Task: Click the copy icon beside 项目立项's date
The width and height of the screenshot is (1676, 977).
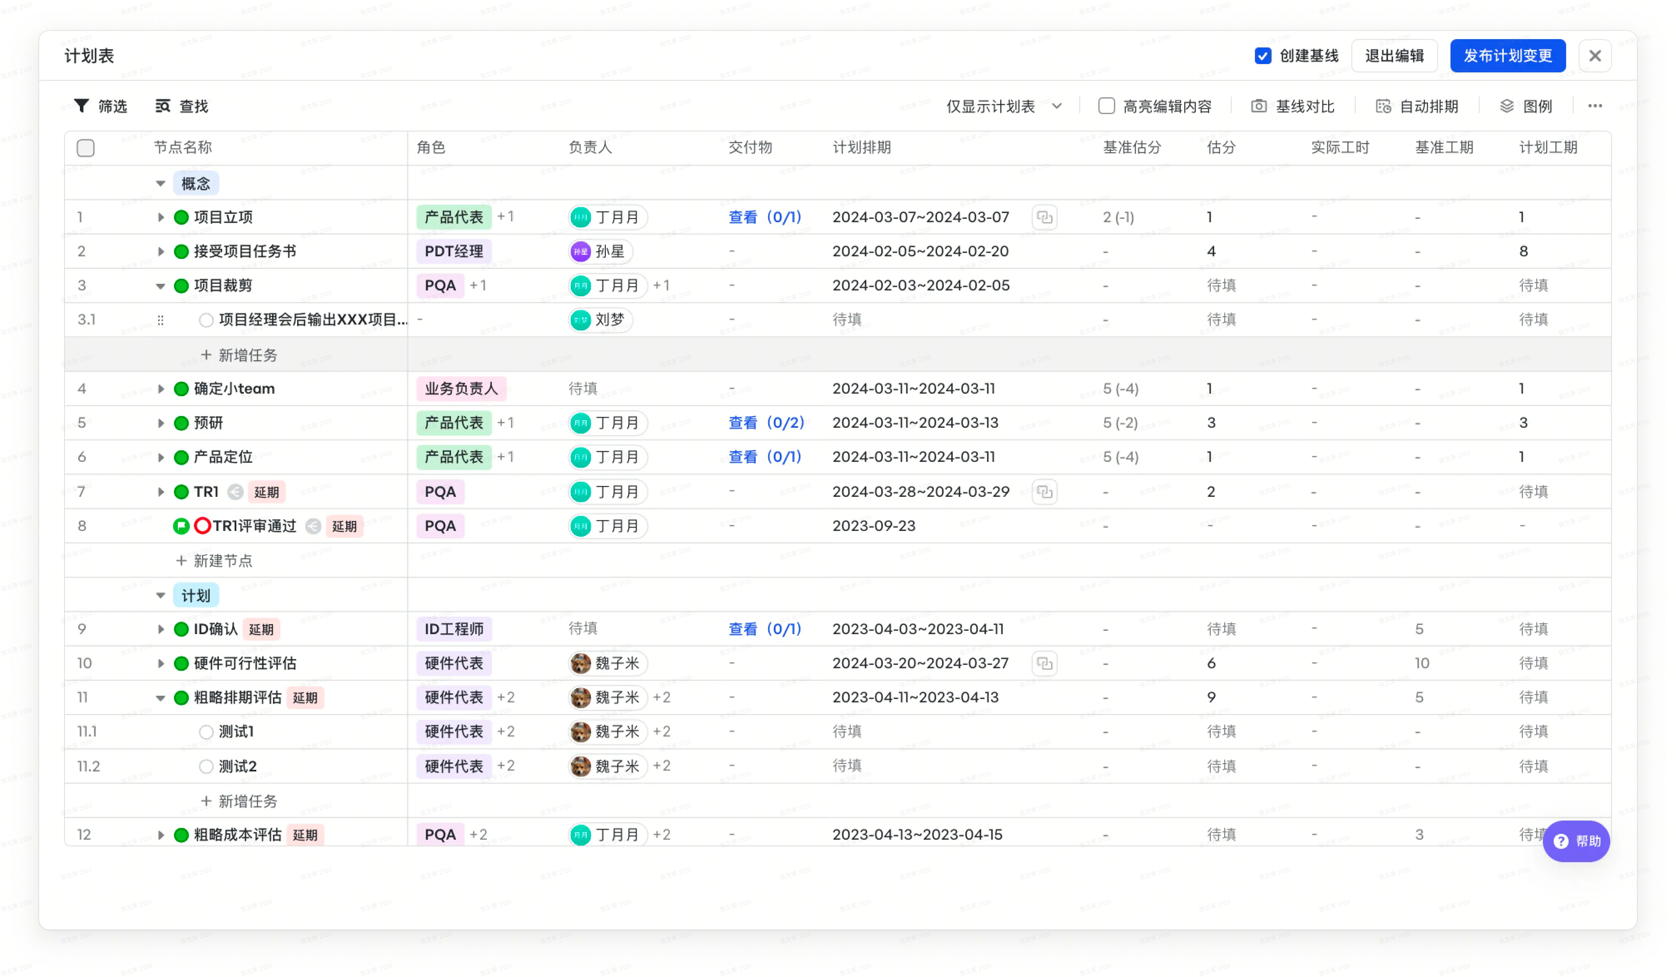Action: (1044, 217)
